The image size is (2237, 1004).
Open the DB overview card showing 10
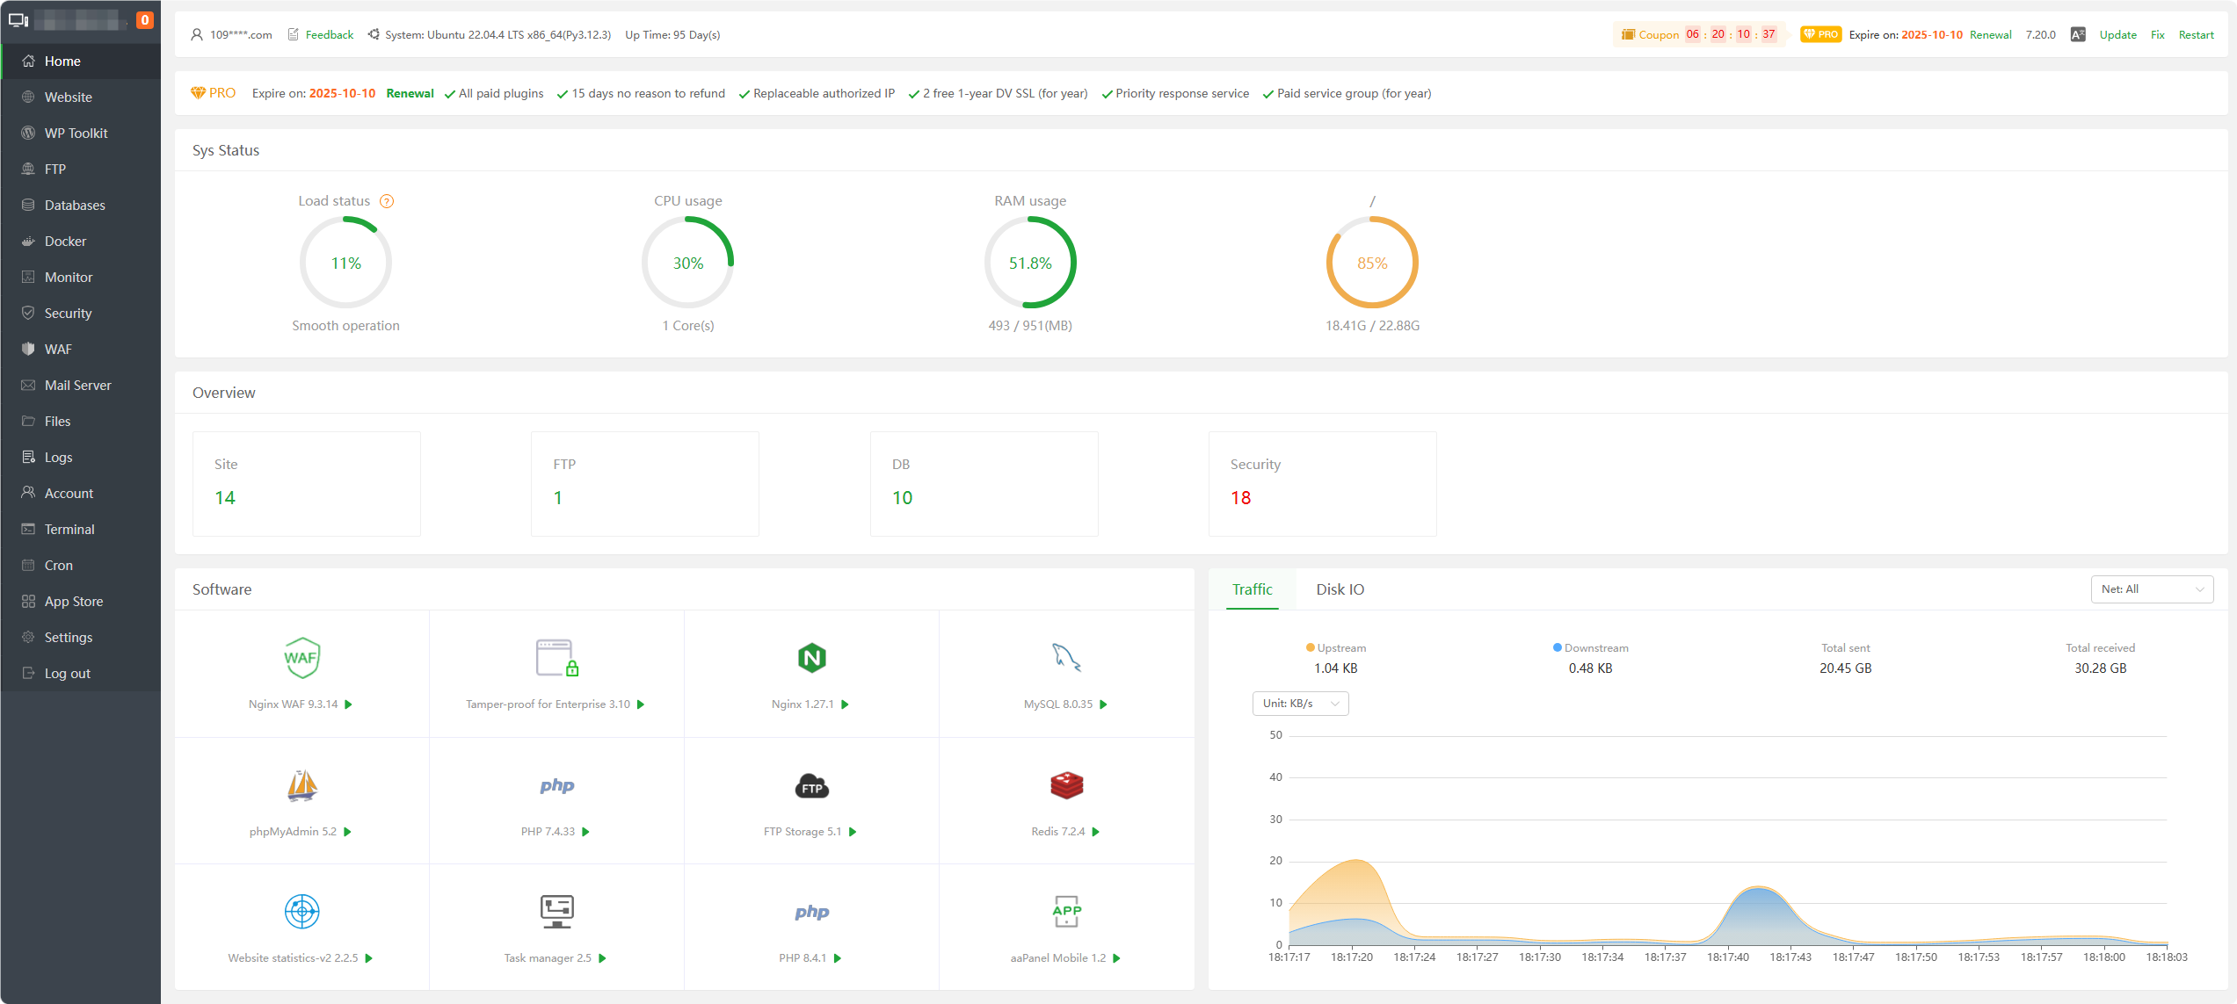pos(984,484)
